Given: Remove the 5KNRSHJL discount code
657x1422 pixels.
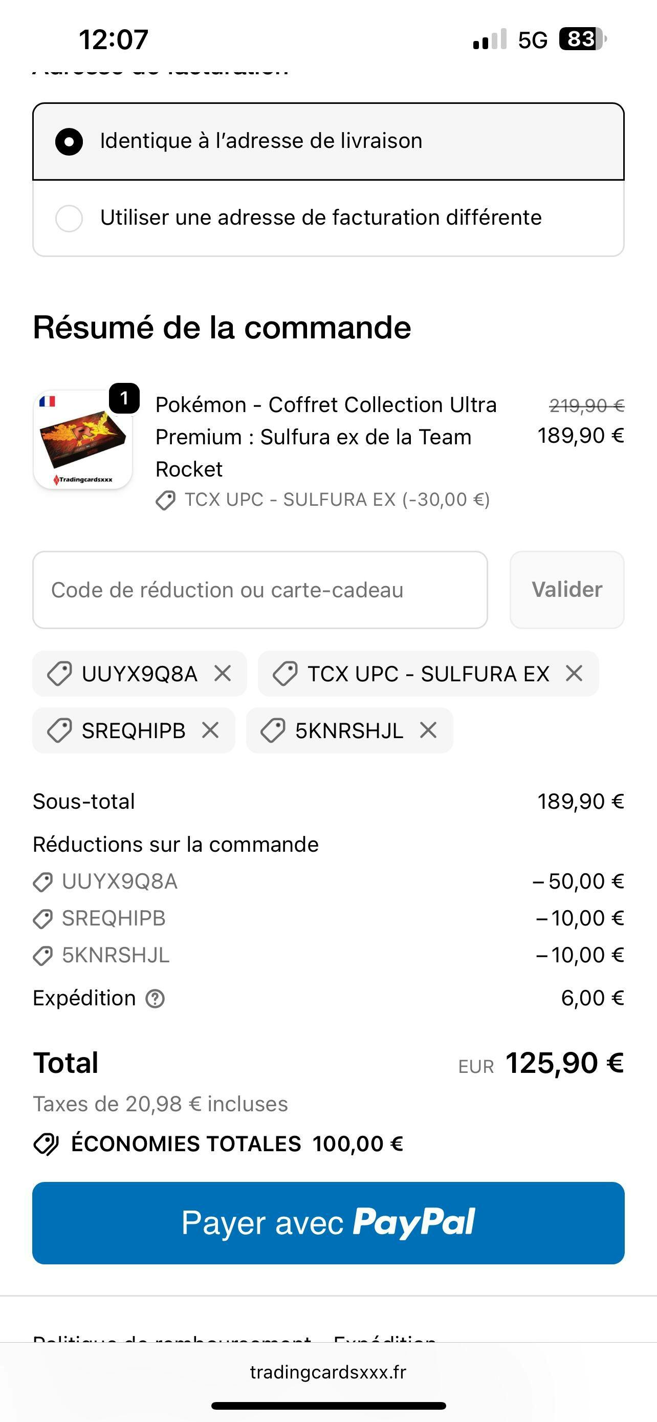Looking at the screenshot, I should point(428,730).
